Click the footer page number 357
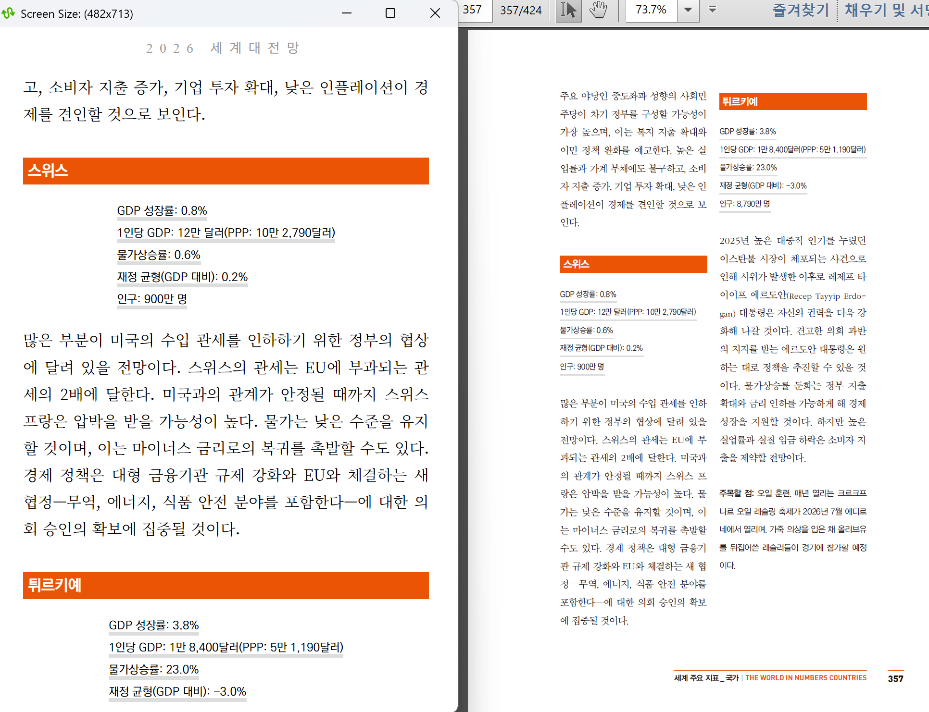 [x=895, y=678]
